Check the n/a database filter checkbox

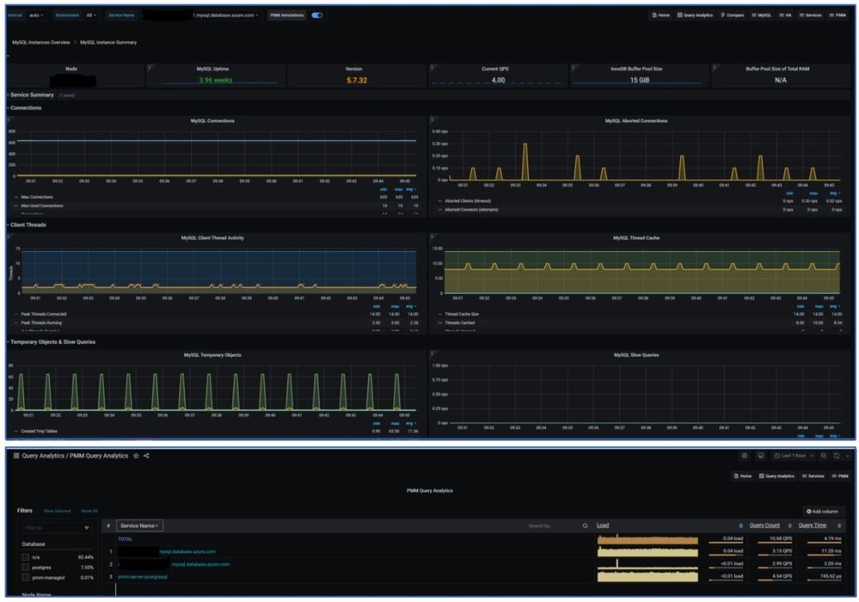click(25, 557)
